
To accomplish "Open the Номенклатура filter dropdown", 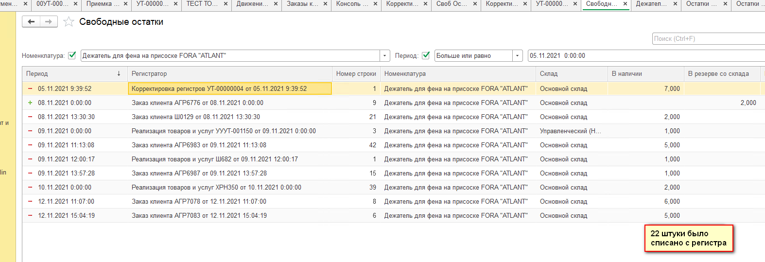I will (385, 56).
